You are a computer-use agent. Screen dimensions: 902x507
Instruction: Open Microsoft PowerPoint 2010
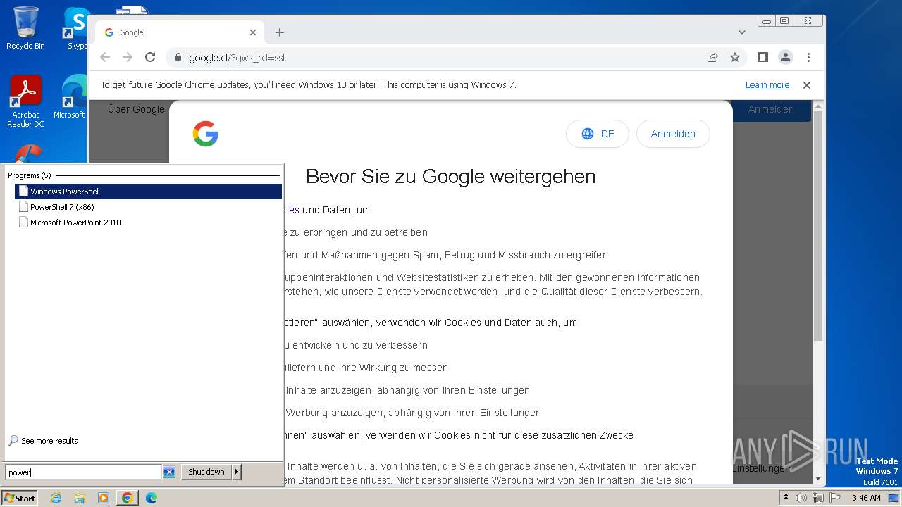coord(148,223)
